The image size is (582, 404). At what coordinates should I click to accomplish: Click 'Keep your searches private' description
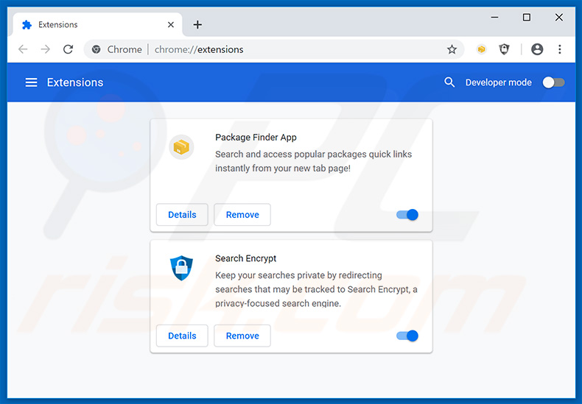point(316,289)
